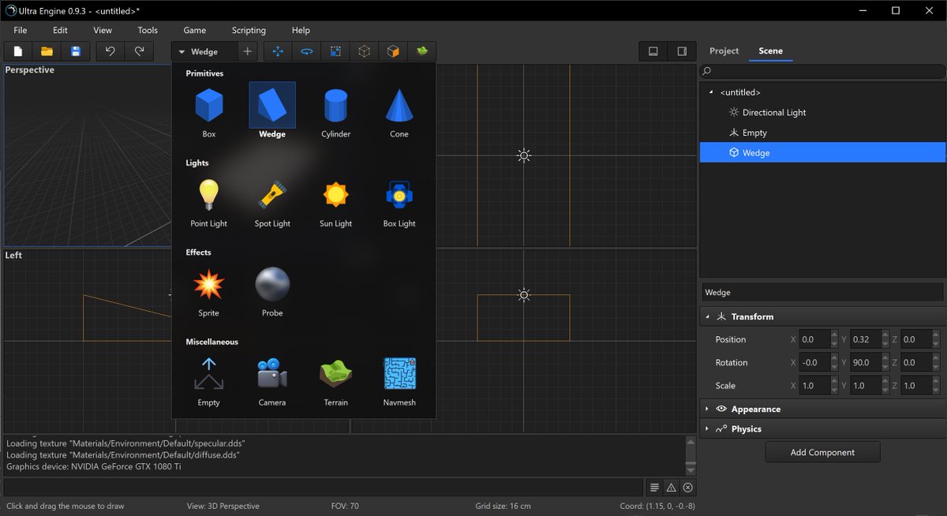Activate the orange solid cube tool
Screen dimensions: 947x516
pyautogui.click(x=393, y=51)
